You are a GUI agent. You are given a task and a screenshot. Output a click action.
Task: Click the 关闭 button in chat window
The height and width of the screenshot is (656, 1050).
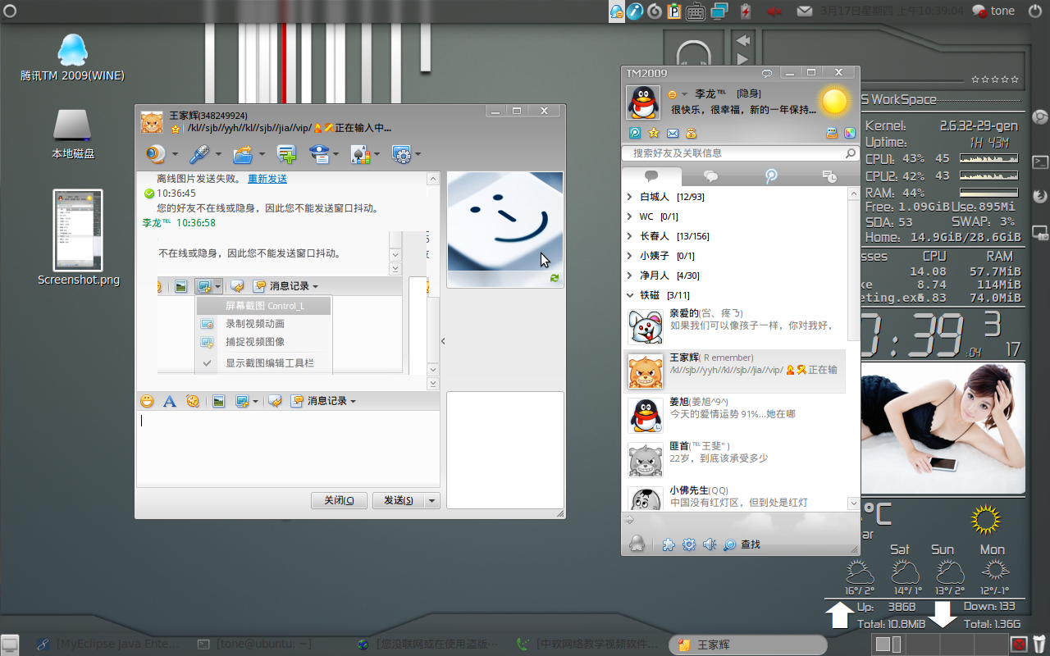(x=339, y=500)
